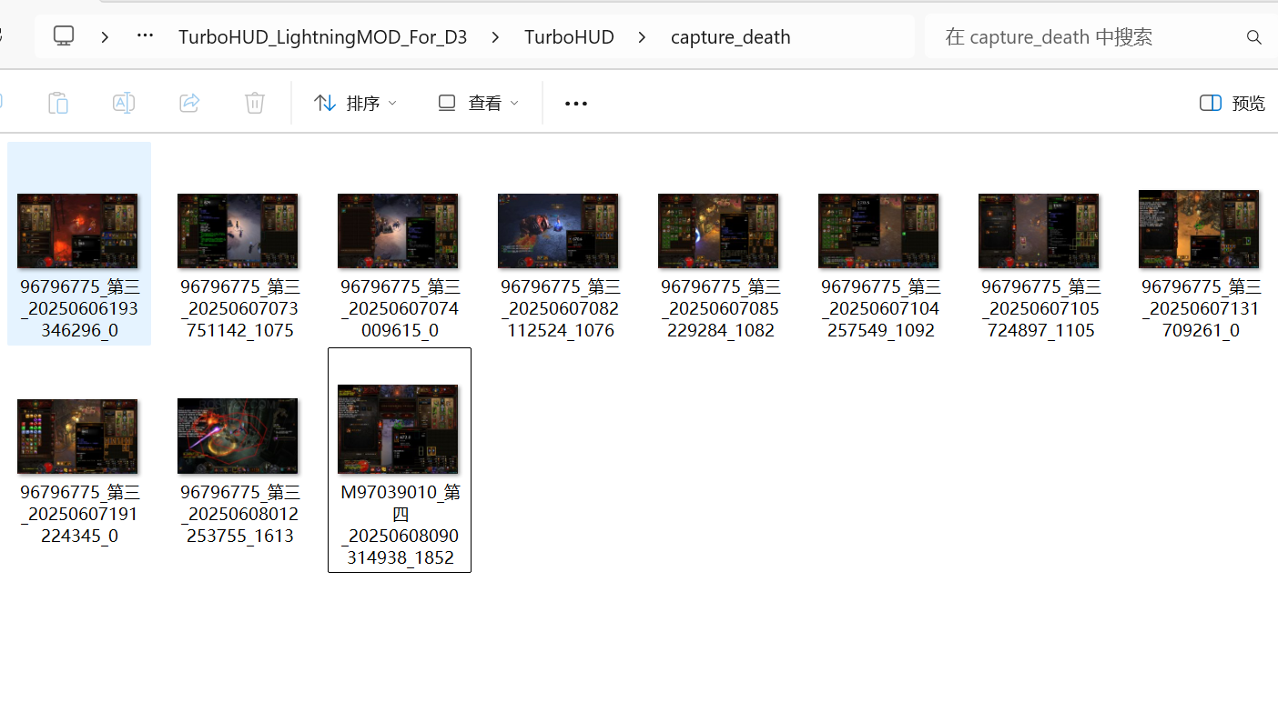The image size is (1278, 712).
Task: Click the Paste icon in the toolbar
Action: (57, 103)
